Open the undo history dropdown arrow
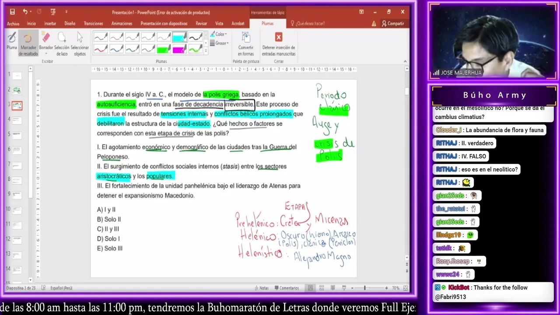Screen dimensions: 560x315 coord(31,12)
